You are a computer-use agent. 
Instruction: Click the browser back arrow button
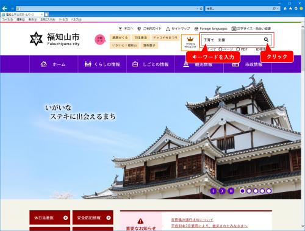pyautogui.click(x=5, y=9)
